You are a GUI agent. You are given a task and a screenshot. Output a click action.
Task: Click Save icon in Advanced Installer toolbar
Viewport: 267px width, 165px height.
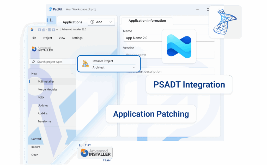pyautogui.click(x=39, y=30)
